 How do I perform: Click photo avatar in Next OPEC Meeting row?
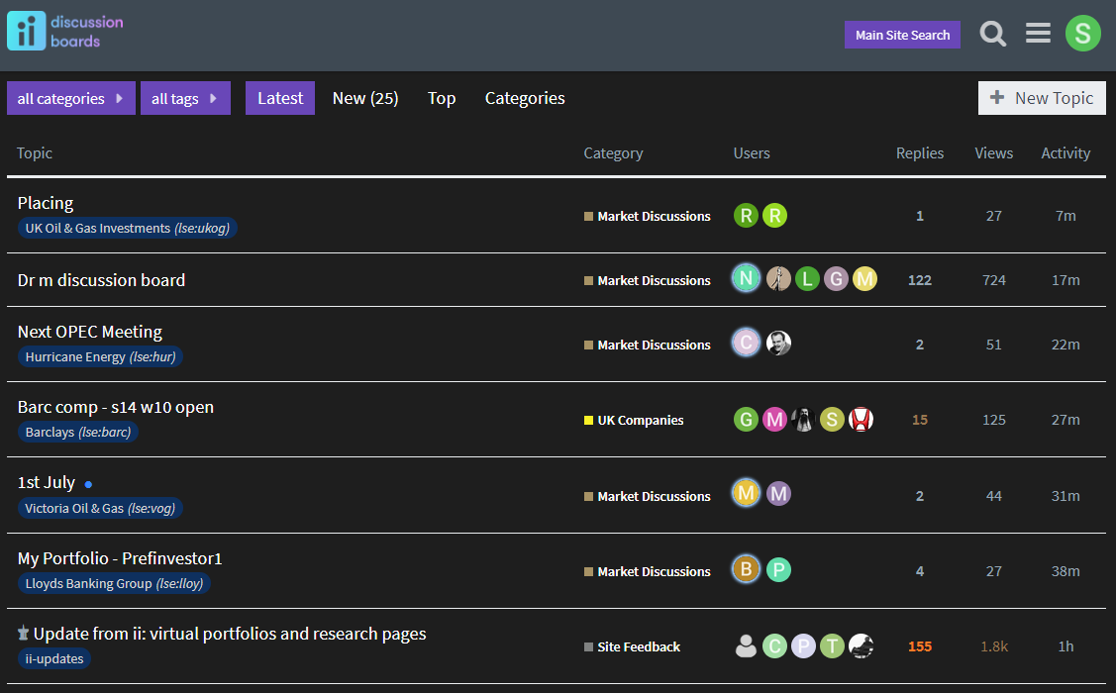[778, 343]
